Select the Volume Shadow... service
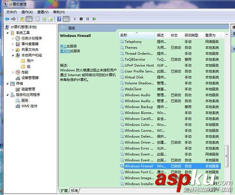The image size is (235, 195). (x=170, y=83)
